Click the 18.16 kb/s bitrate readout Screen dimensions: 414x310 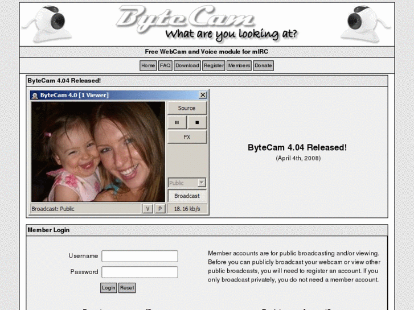[x=187, y=209]
